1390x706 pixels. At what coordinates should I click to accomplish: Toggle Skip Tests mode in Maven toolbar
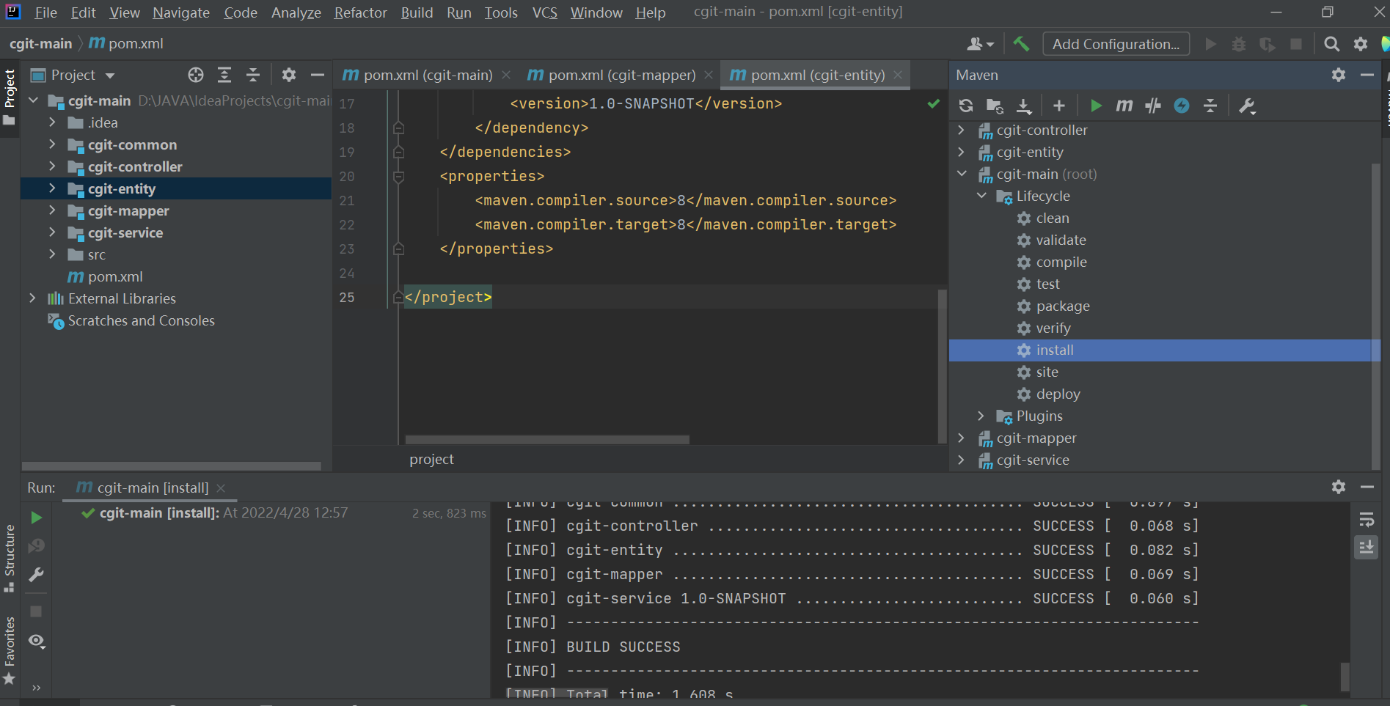pyautogui.click(x=1182, y=106)
